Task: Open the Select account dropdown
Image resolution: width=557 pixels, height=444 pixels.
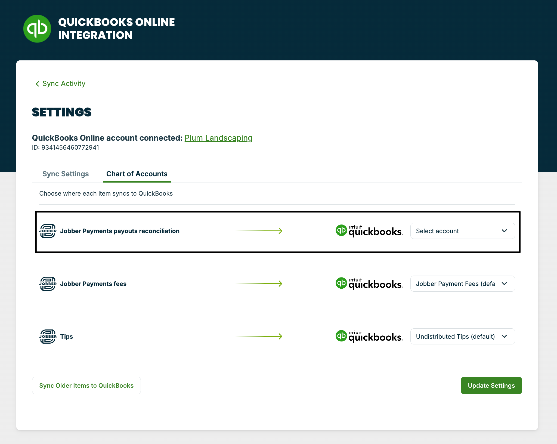Action: coord(462,231)
